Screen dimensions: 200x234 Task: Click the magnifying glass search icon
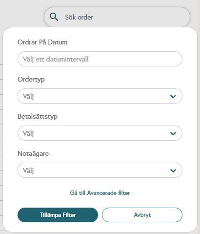point(54,17)
